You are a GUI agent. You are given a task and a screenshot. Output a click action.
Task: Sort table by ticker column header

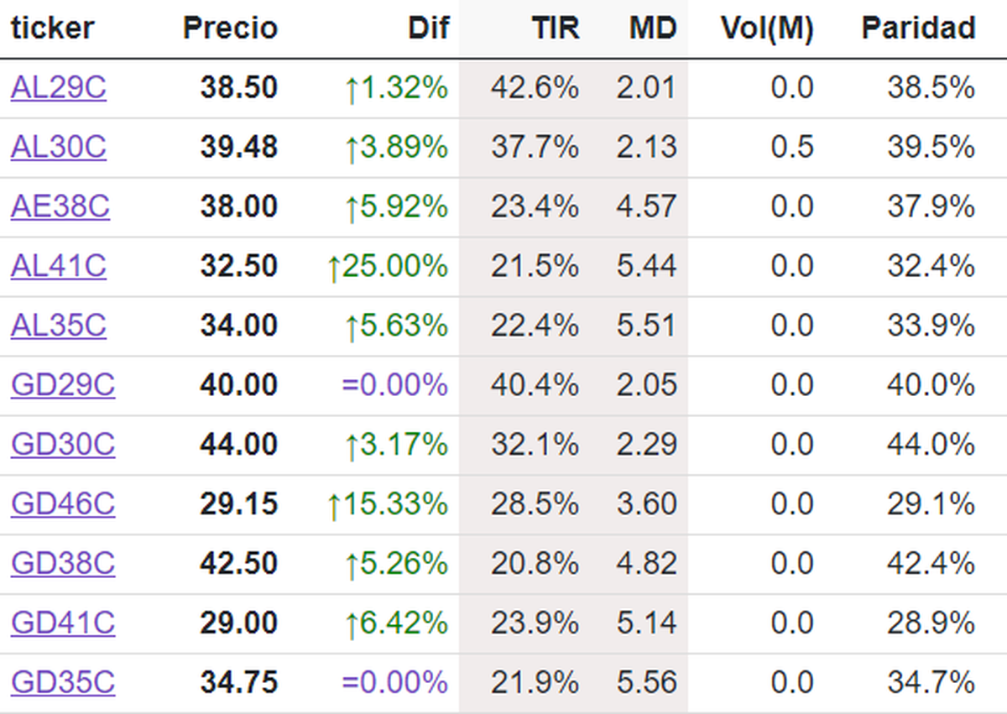coord(52,29)
